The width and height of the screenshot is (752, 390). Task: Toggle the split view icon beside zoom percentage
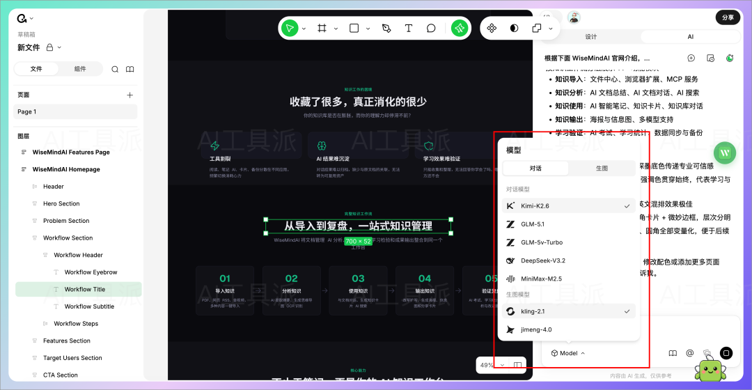[517, 365]
